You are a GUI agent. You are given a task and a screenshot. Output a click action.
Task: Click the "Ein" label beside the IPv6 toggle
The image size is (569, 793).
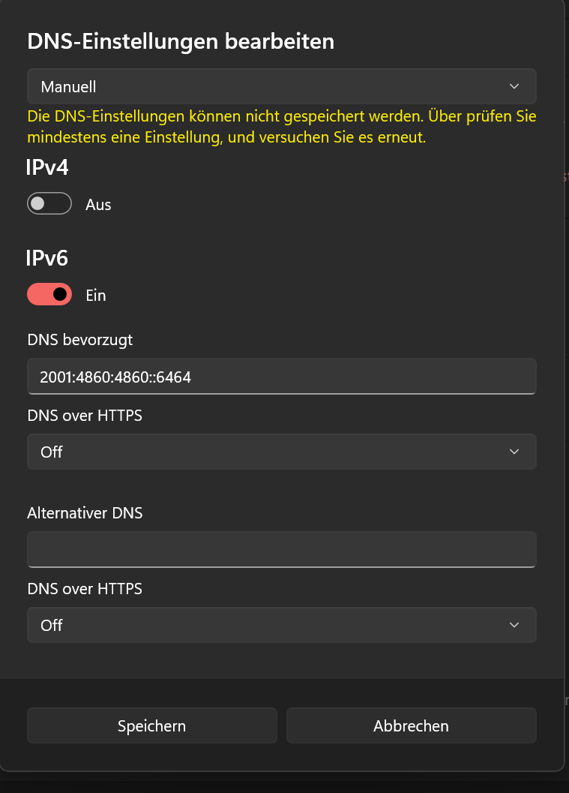click(x=96, y=296)
